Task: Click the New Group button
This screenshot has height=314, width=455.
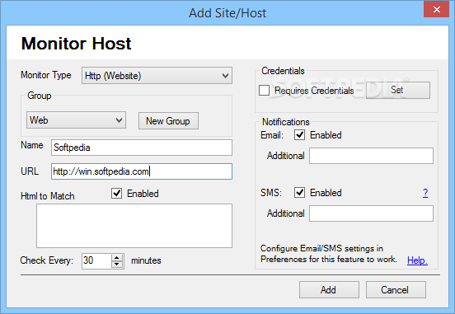Action: coord(168,120)
